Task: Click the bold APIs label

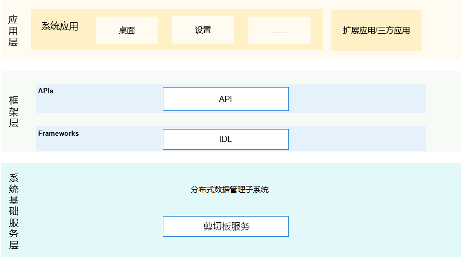Action: 46,91
